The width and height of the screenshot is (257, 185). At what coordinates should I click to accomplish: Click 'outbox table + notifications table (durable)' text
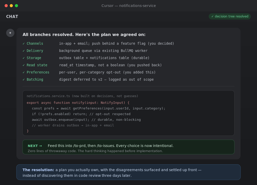click(104, 58)
